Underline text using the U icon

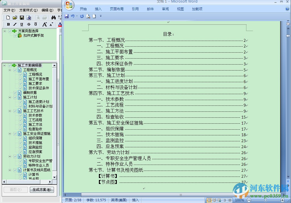[x=22, y=24]
